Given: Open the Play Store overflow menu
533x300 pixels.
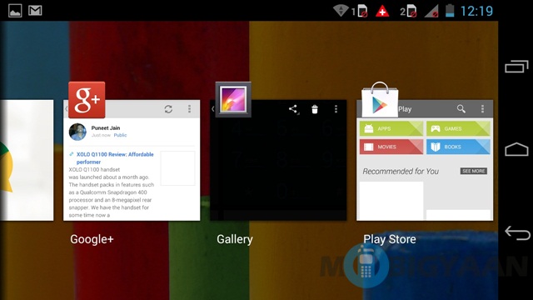Looking at the screenshot, I should 482,109.
